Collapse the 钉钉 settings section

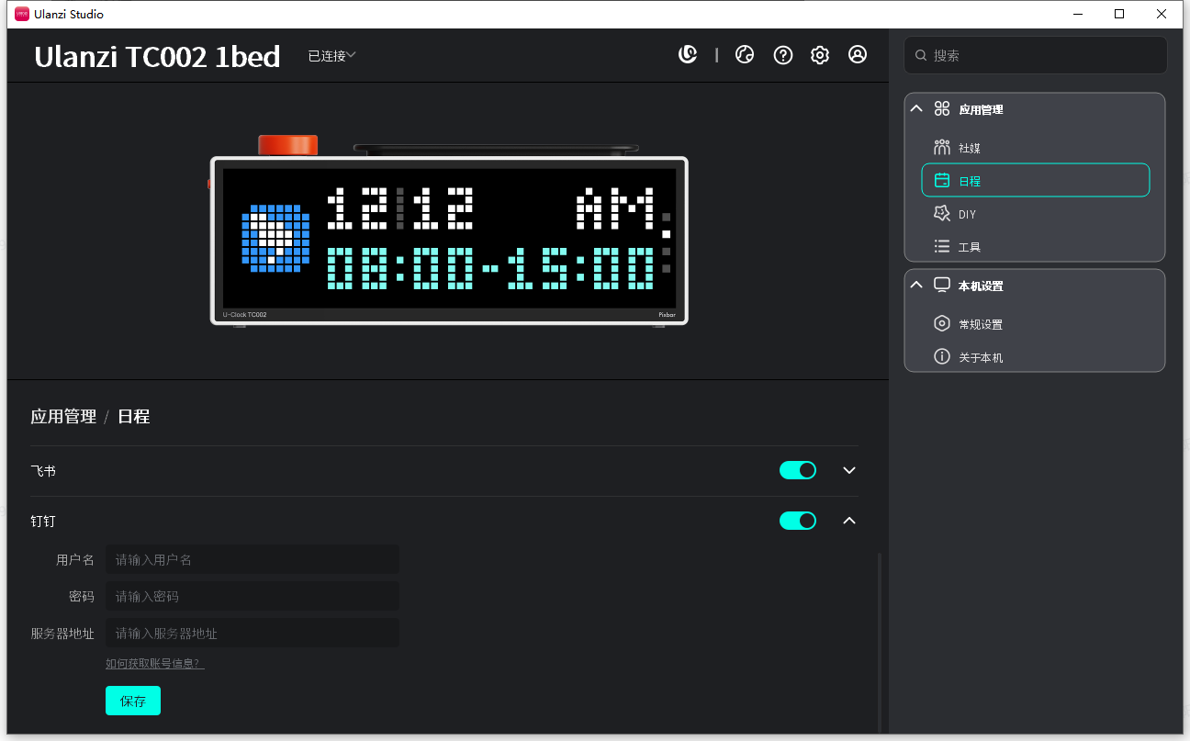coord(849,521)
